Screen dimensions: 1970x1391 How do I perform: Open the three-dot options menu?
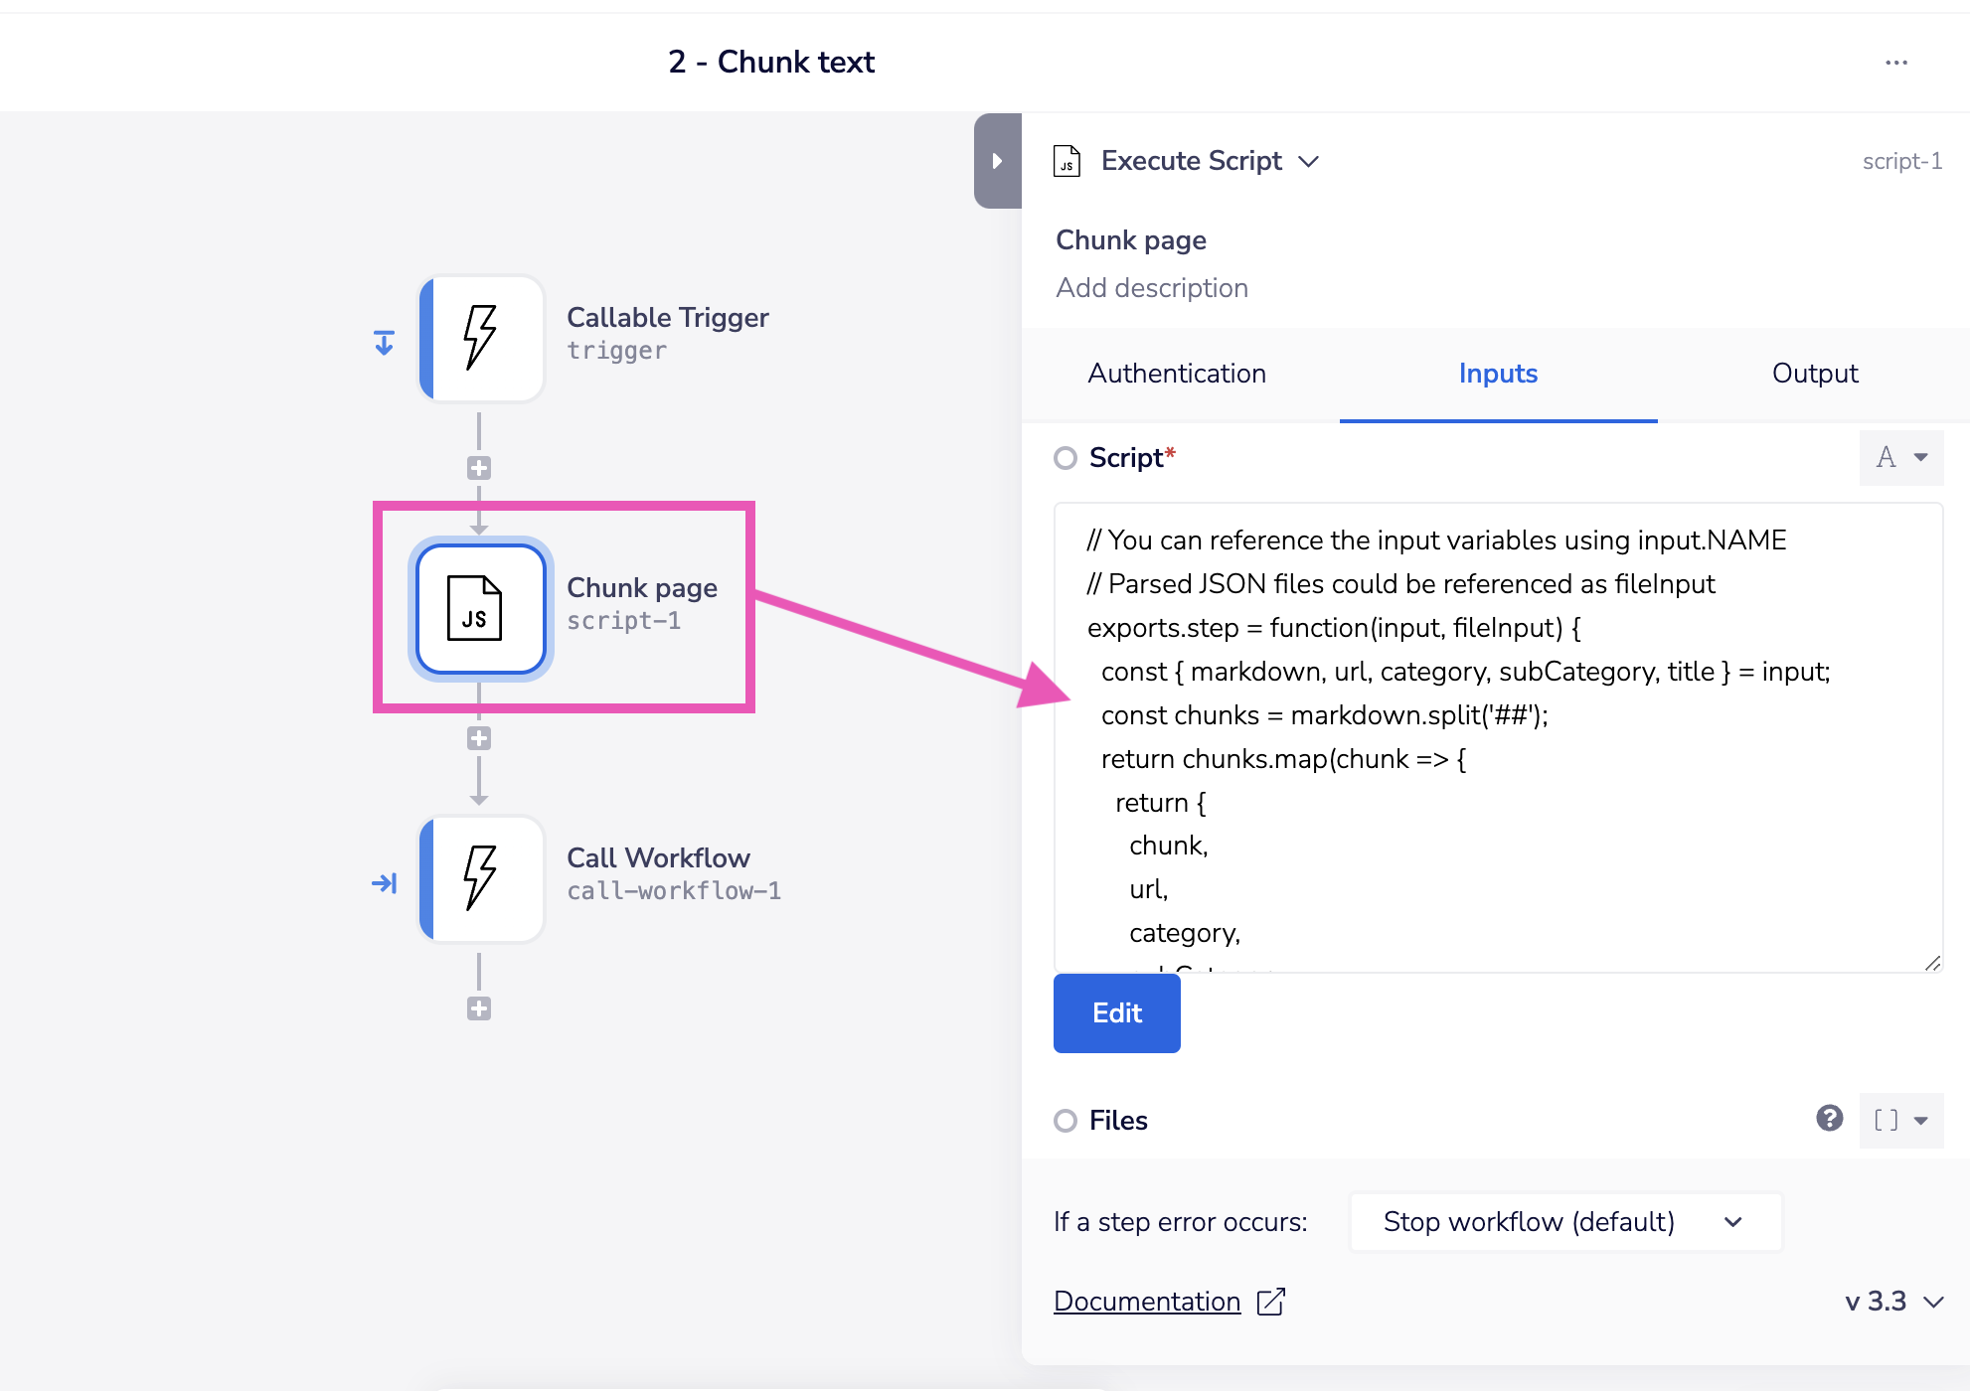(1896, 63)
